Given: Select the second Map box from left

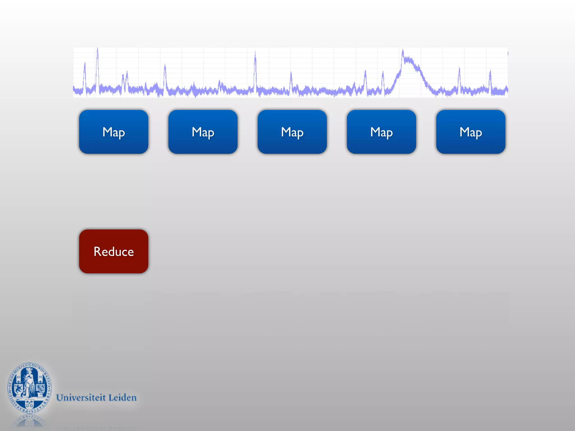Looking at the screenshot, I should (x=203, y=132).
